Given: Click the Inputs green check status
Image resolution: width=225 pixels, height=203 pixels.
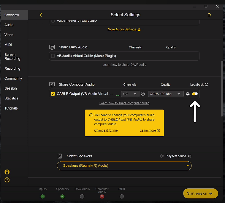Looking at the screenshot, I should (x=43, y=196).
